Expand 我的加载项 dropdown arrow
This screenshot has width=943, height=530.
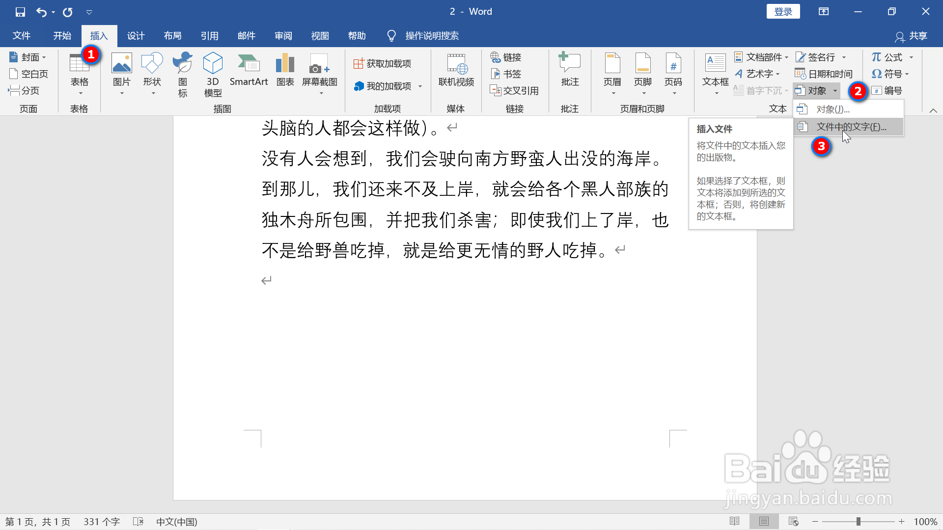point(420,86)
